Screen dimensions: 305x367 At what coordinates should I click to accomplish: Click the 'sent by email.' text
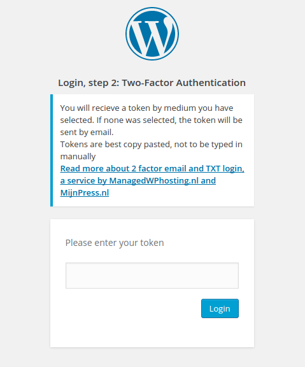pos(87,133)
